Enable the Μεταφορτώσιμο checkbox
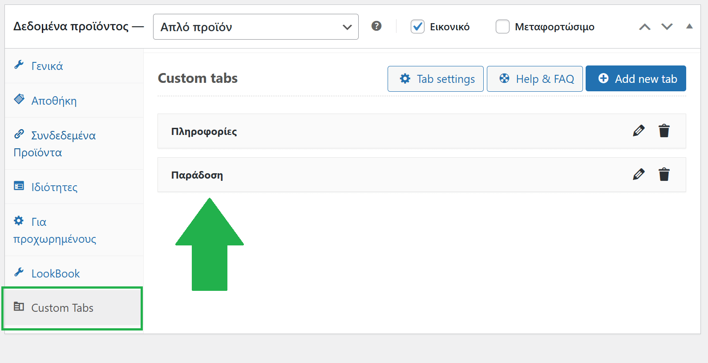 coord(502,27)
